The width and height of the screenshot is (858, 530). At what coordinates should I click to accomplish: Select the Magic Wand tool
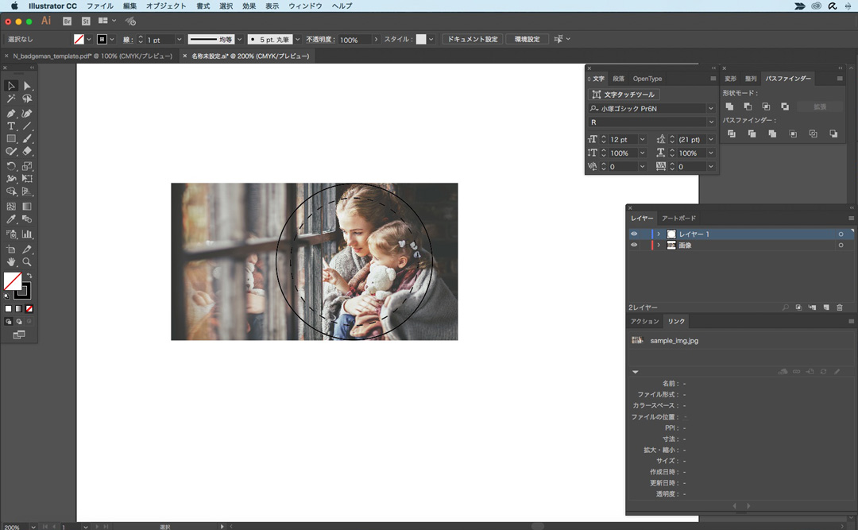[11, 99]
